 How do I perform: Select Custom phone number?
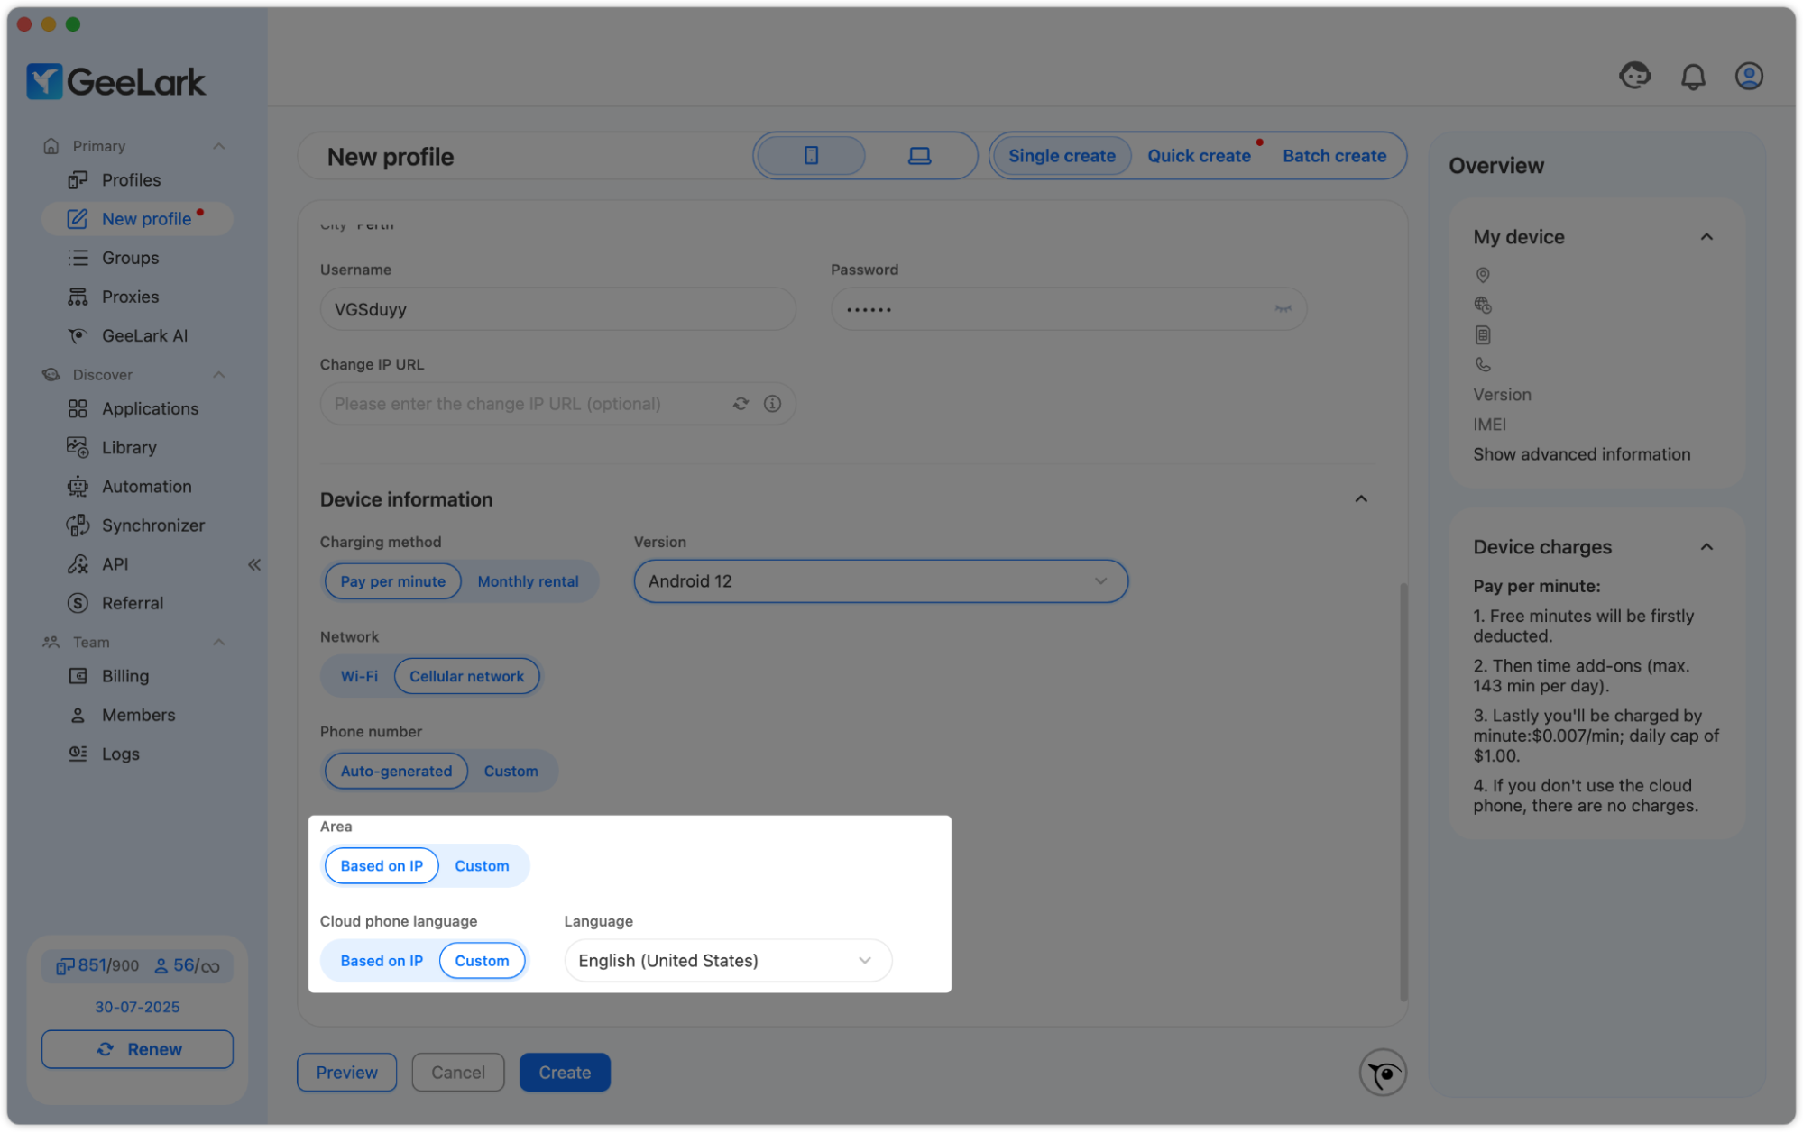click(511, 771)
